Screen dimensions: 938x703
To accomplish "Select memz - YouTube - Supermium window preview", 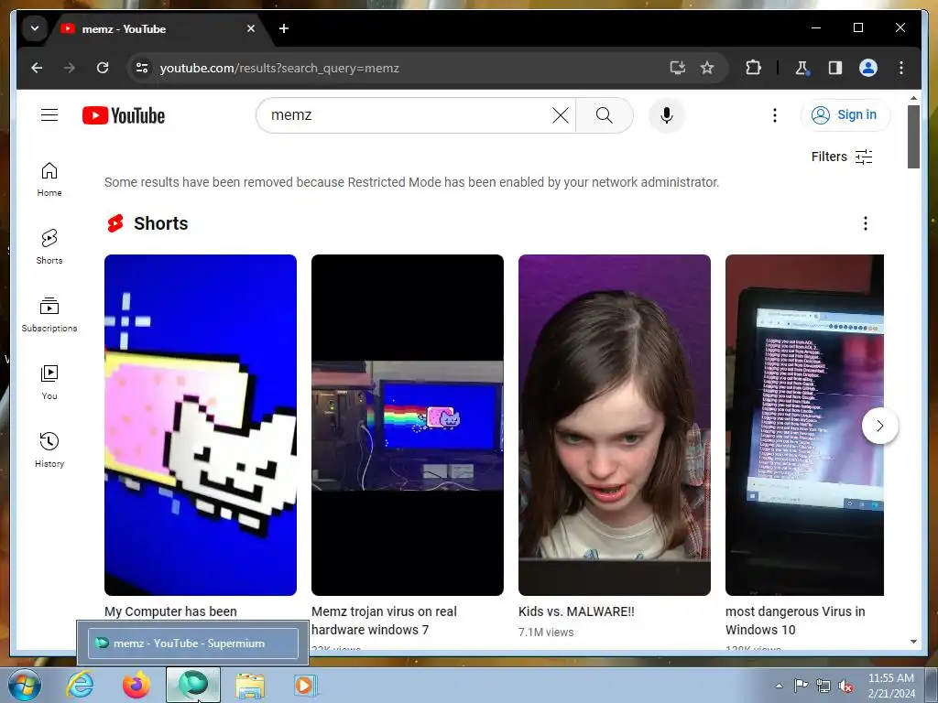I will [x=192, y=644].
